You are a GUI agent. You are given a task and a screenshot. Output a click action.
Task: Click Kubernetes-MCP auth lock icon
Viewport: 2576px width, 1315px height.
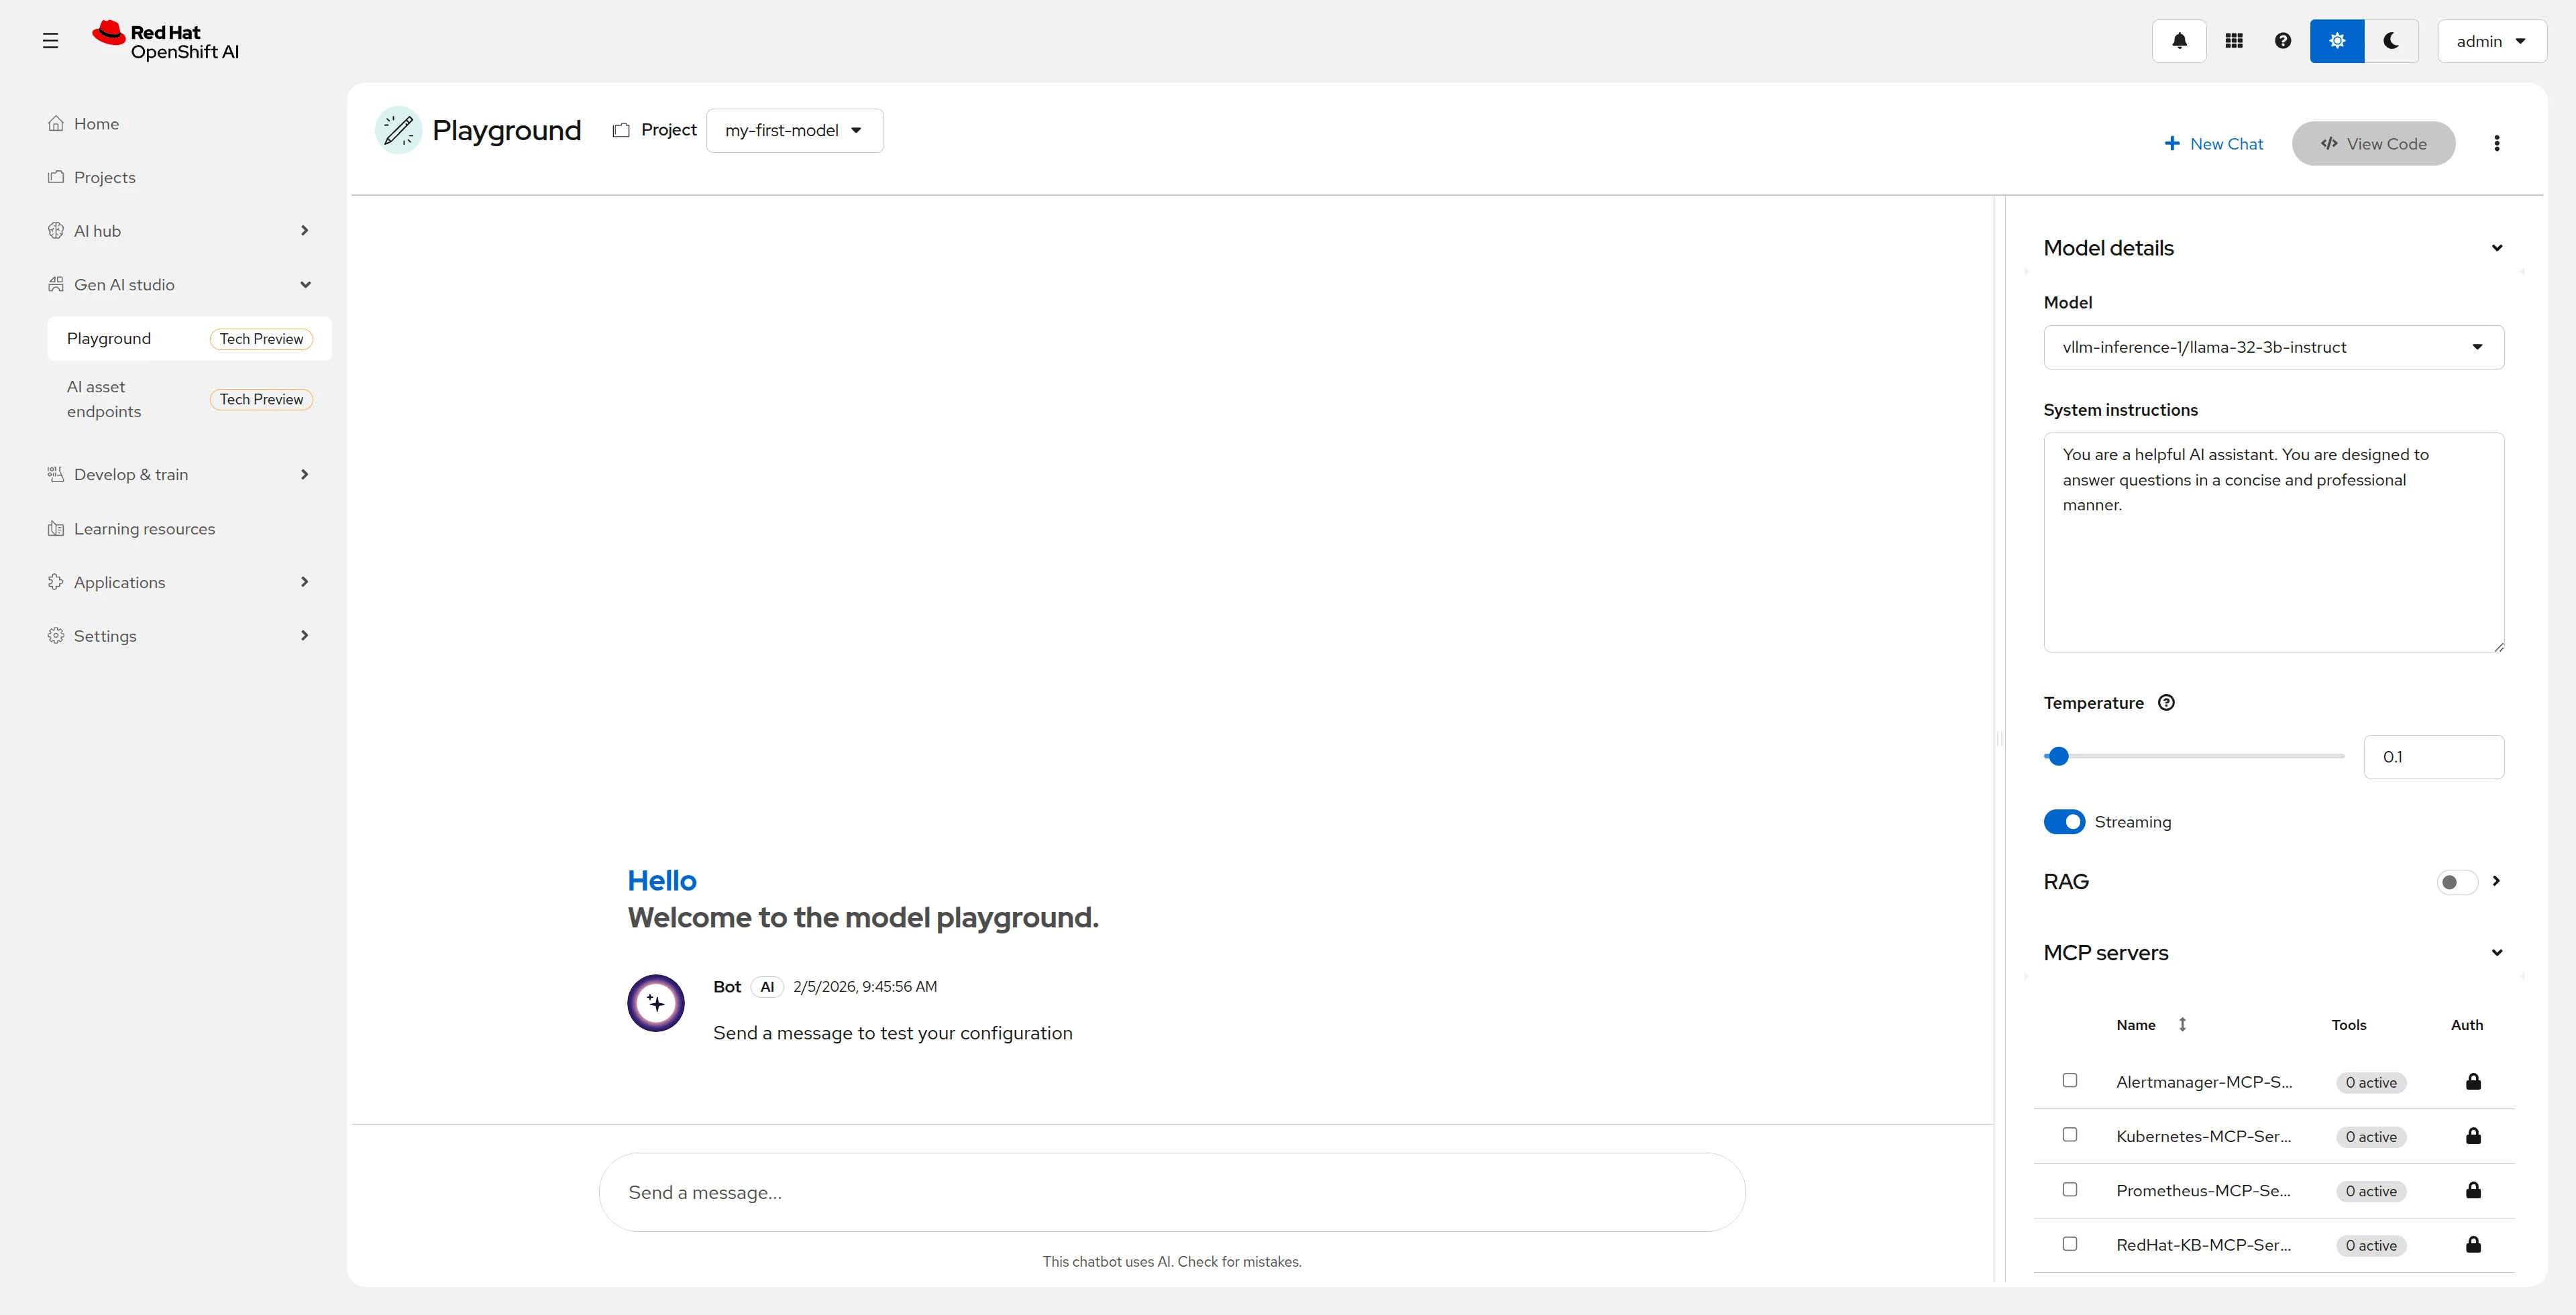(2473, 1136)
